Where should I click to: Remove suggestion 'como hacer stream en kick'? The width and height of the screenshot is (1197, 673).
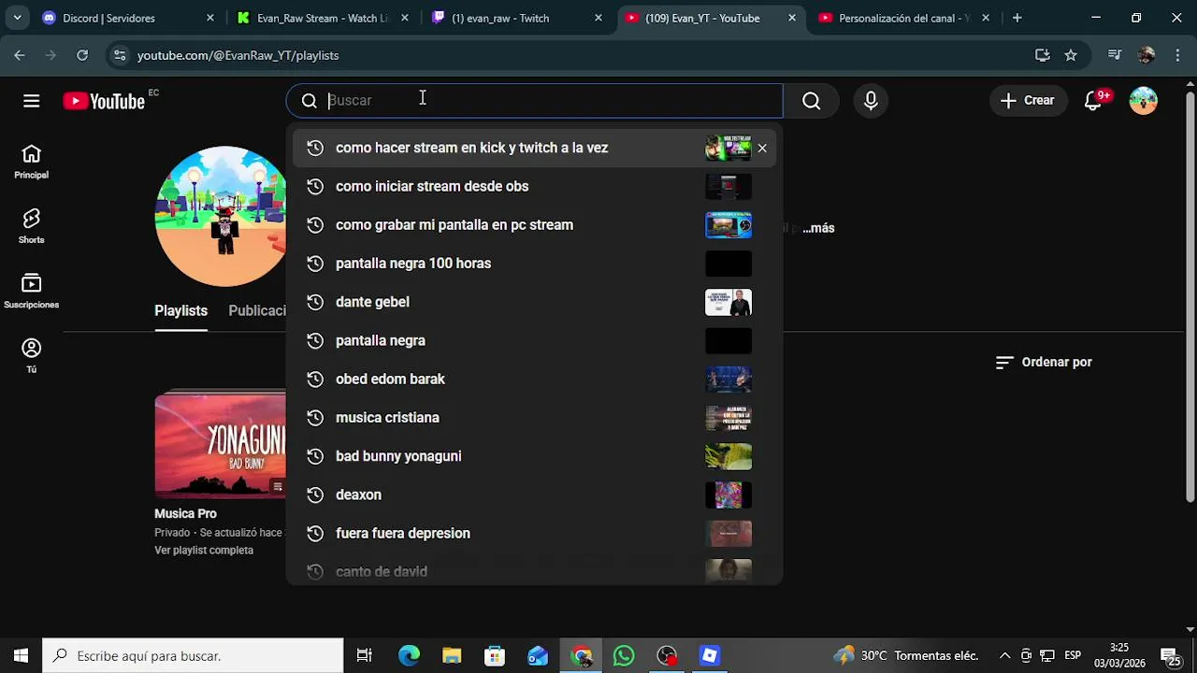click(762, 148)
